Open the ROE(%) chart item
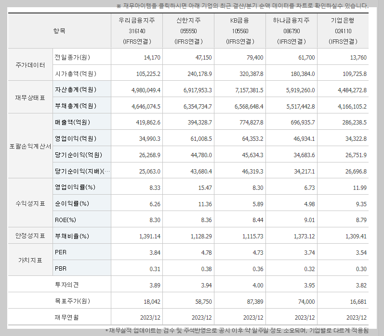384x336 pixels. point(66,220)
